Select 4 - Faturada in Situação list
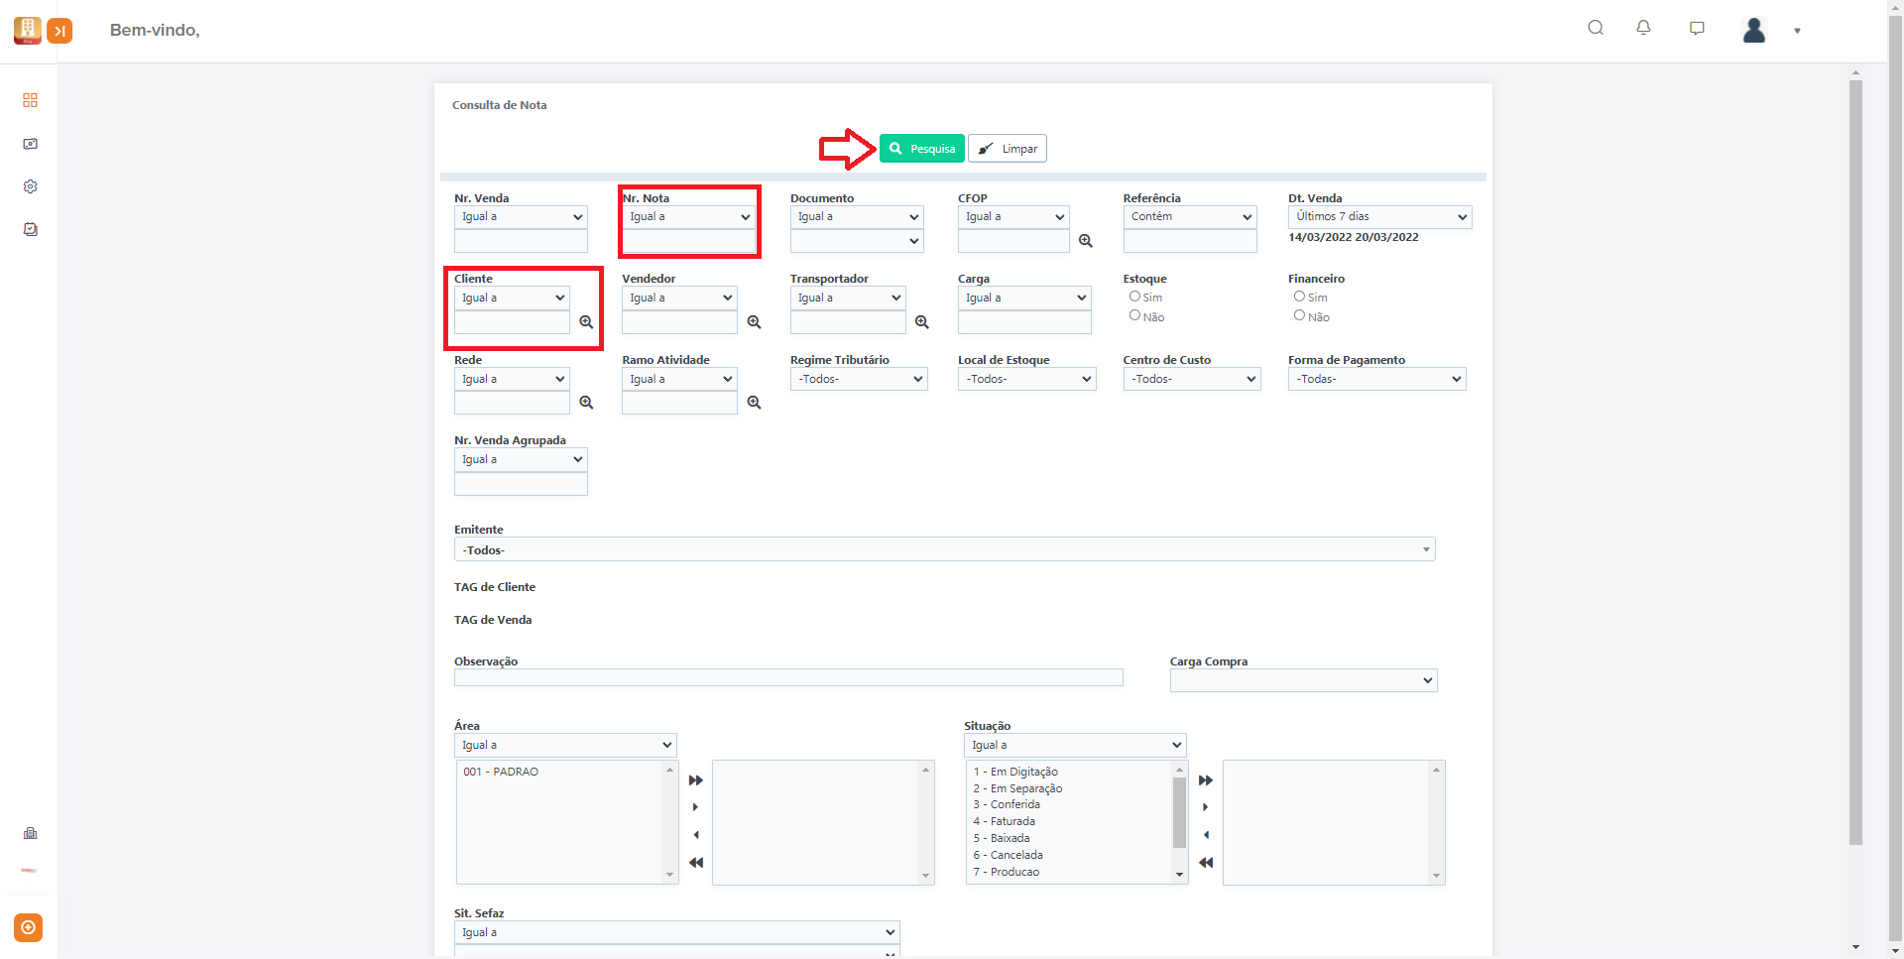Image resolution: width=1904 pixels, height=959 pixels. click(x=1004, y=821)
